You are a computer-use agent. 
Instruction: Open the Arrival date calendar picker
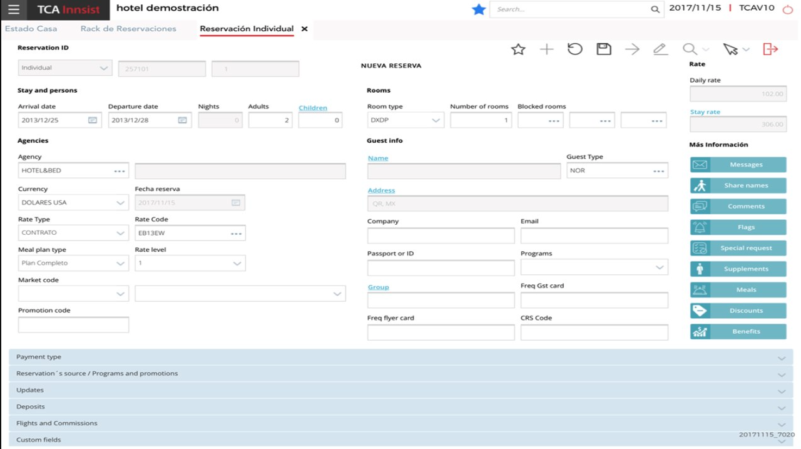[x=93, y=120]
